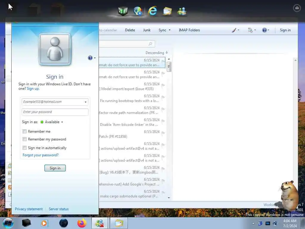
Task: Open the blue Help icon in Mail toolbar
Action: 264,30
